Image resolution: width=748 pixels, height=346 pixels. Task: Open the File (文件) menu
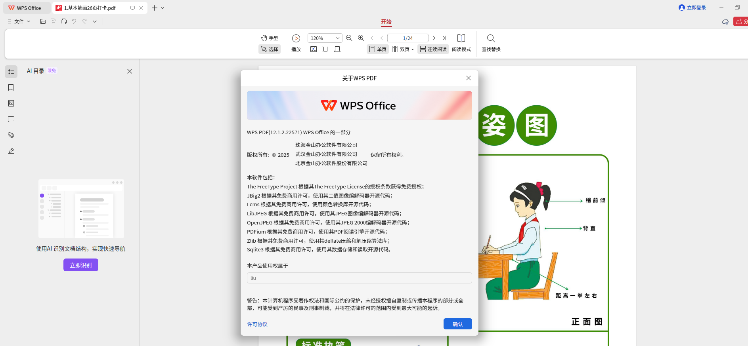pyautogui.click(x=18, y=21)
